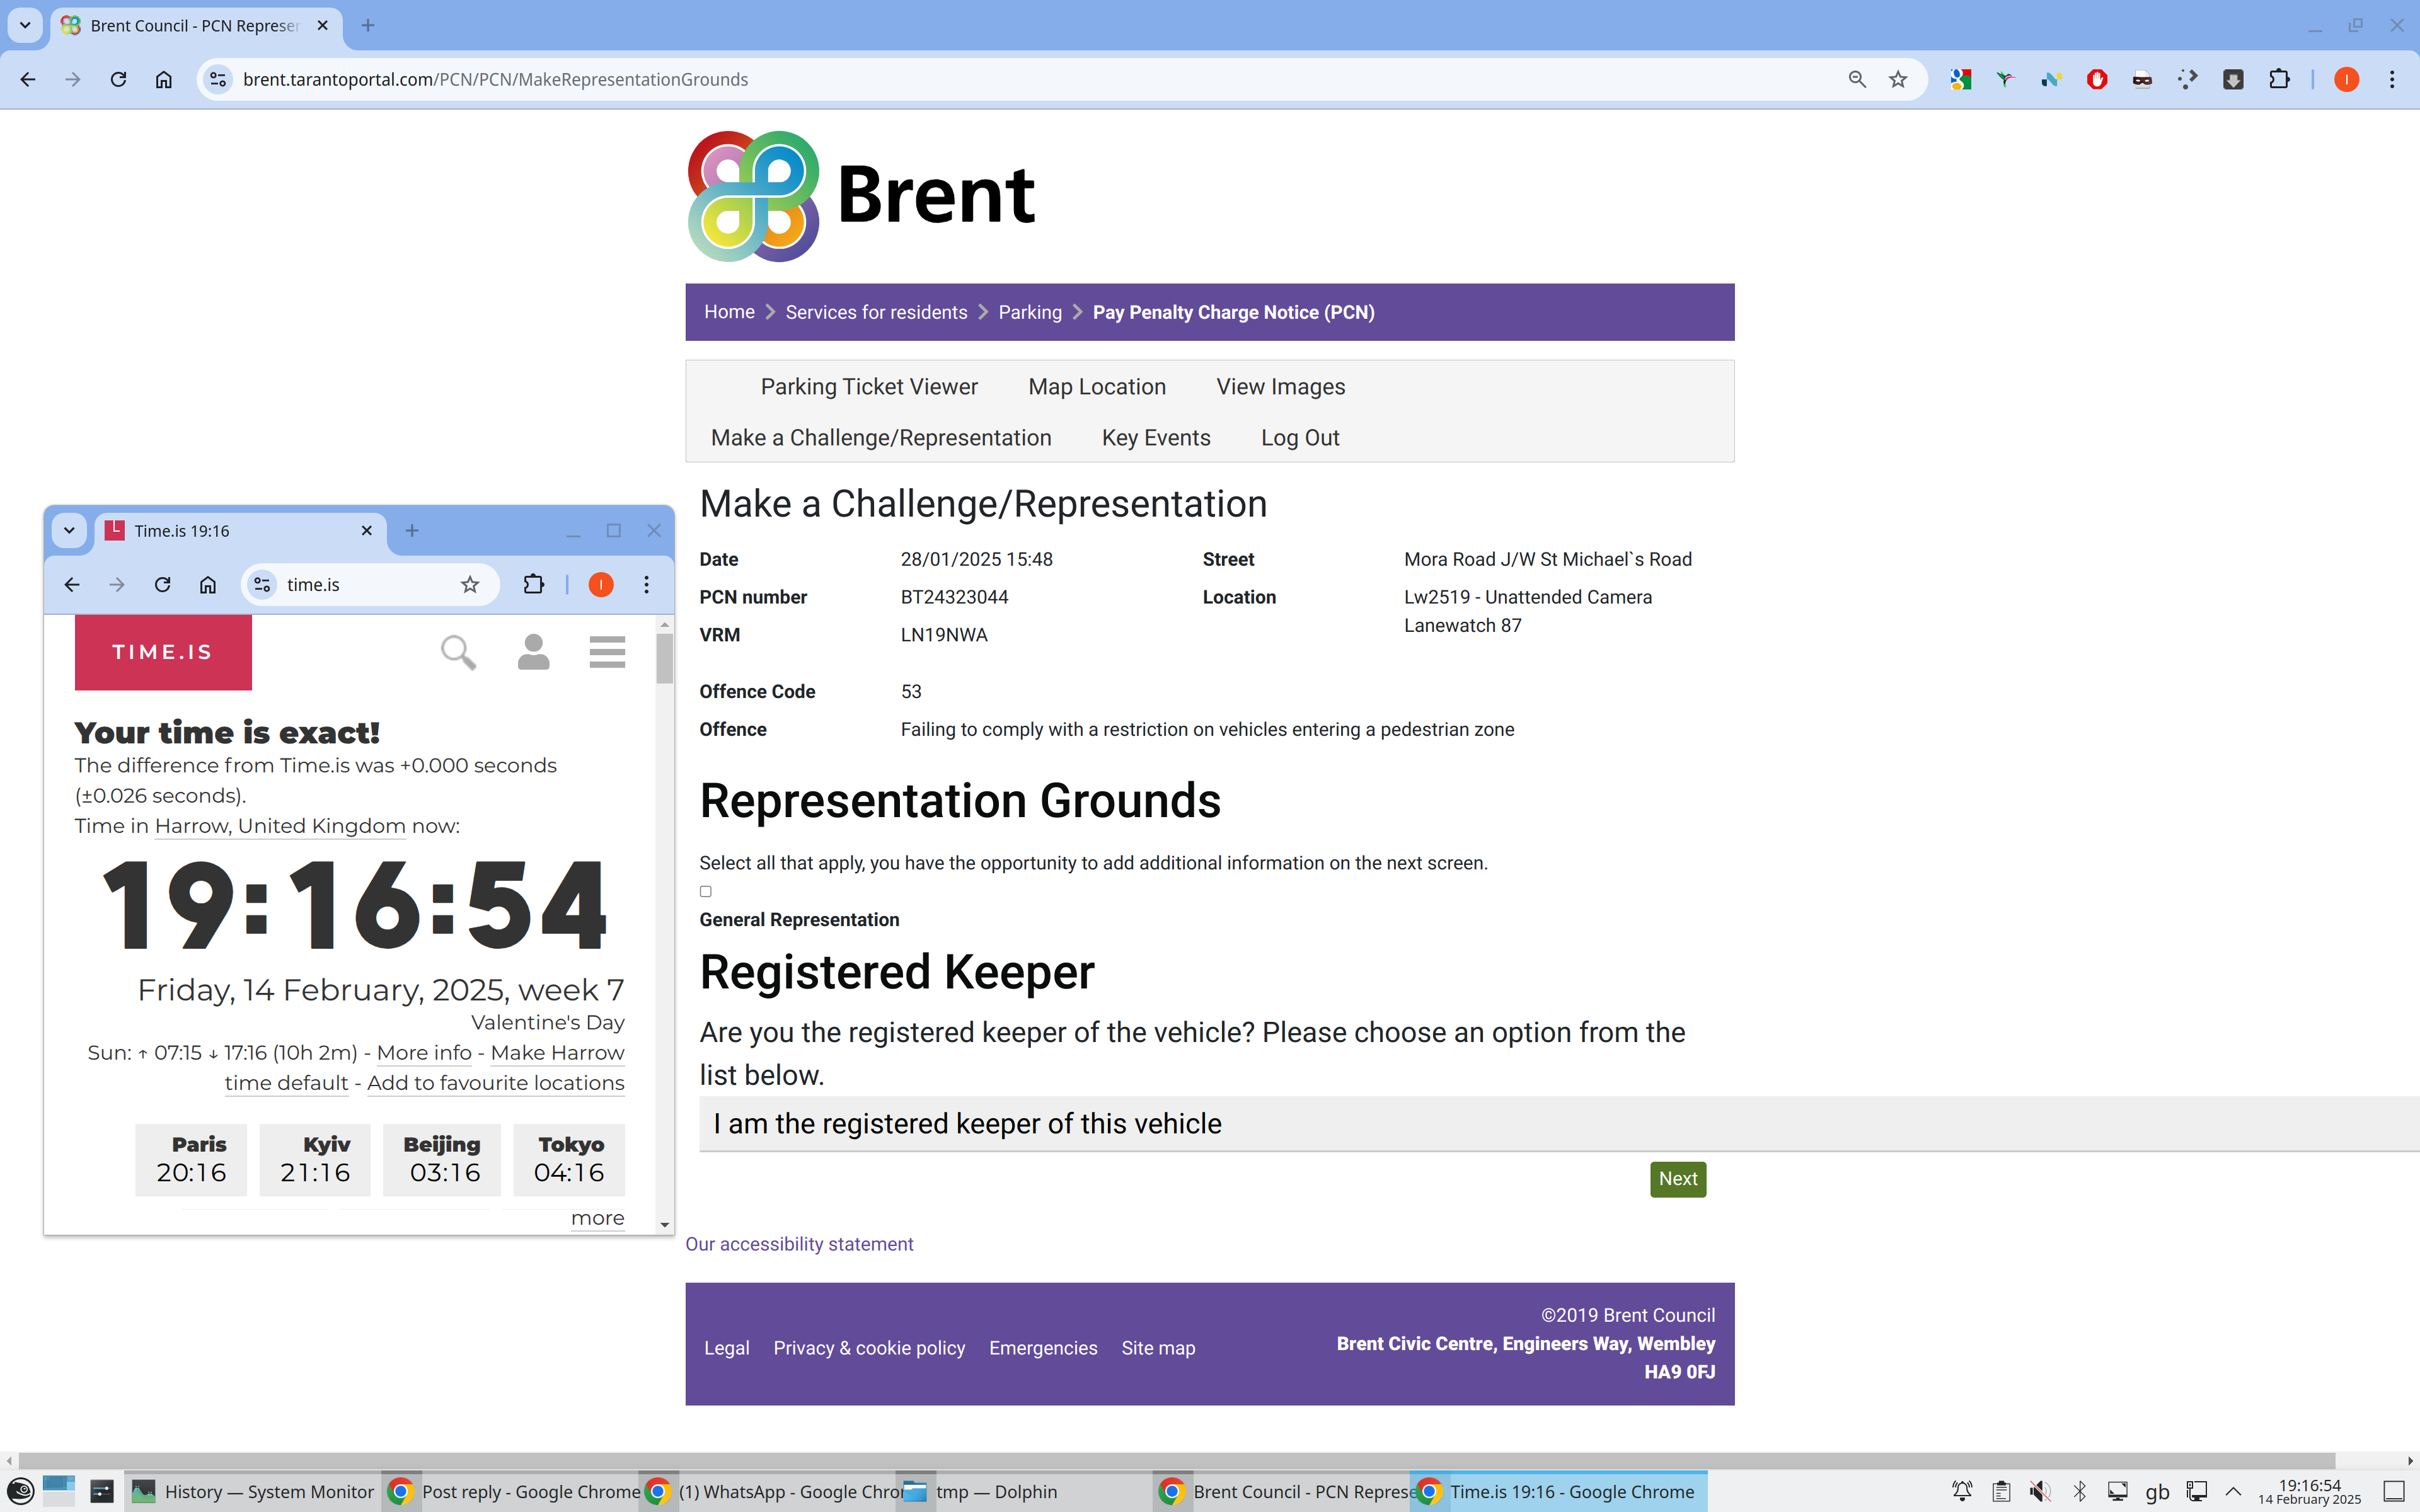Open Our accessibility statement link
The height and width of the screenshot is (1512, 2420).
[x=799, y=1244]
